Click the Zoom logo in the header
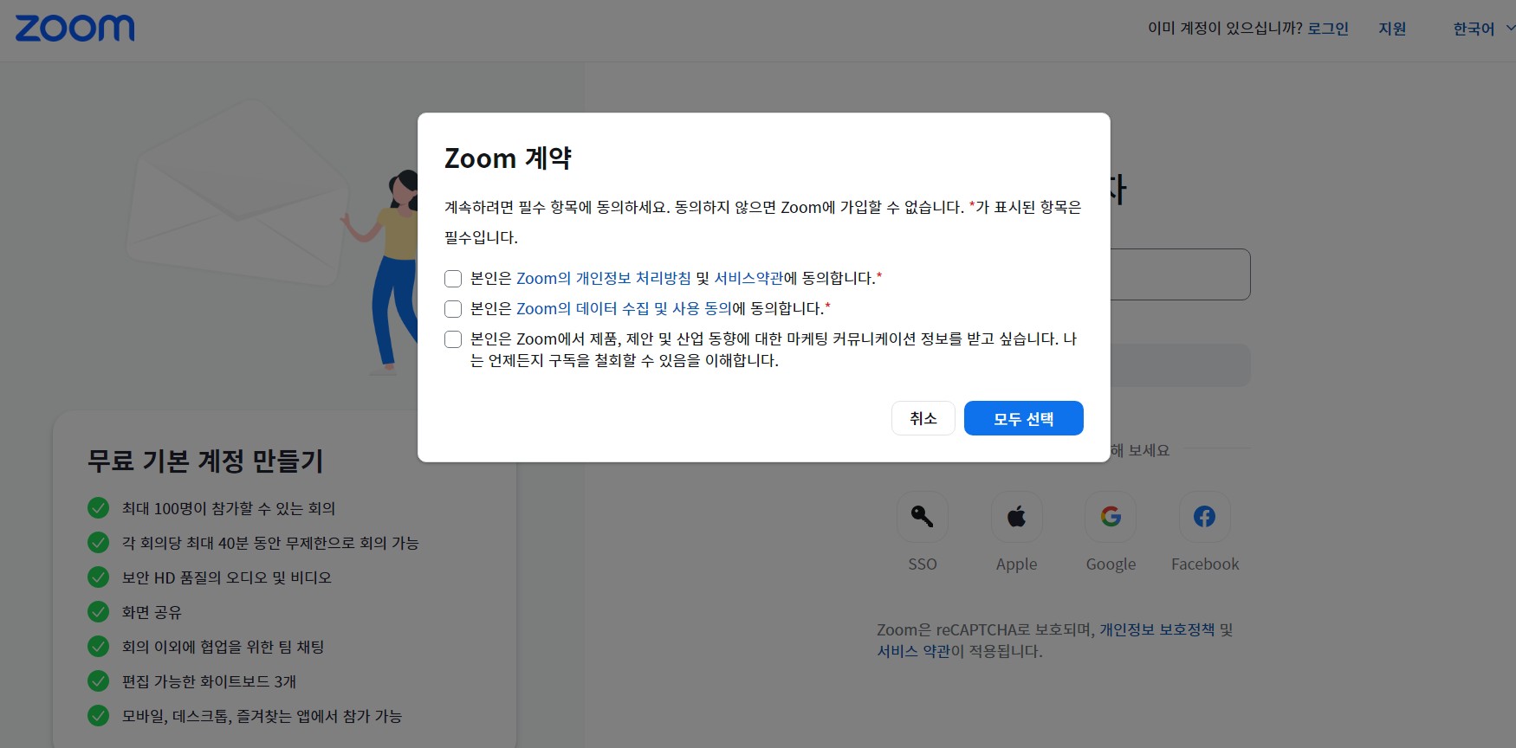Viewport: 1516px width, 748px height. coord(75,29)
